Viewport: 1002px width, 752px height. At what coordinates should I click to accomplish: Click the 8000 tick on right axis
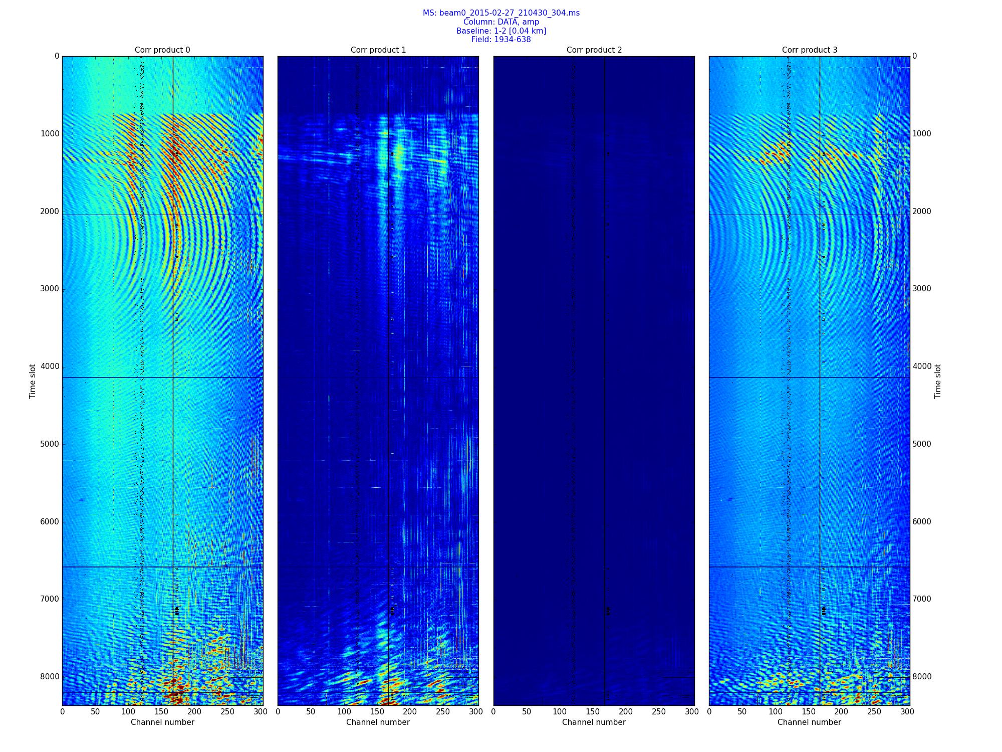(922, 677)
